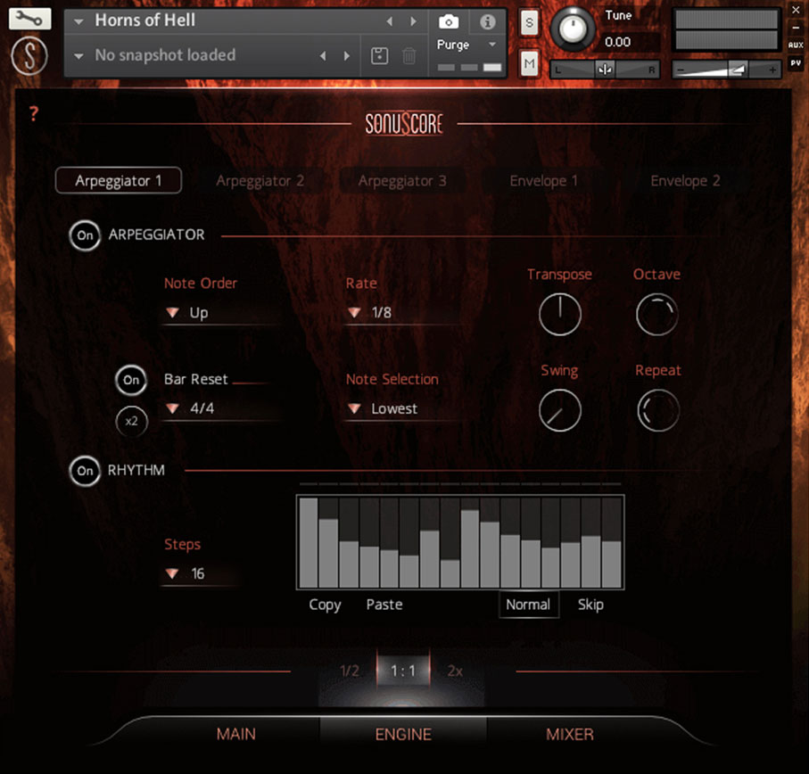Switch to Arpeggiator 3 tab
Screen dimensions: 809x774
point(402,180)
